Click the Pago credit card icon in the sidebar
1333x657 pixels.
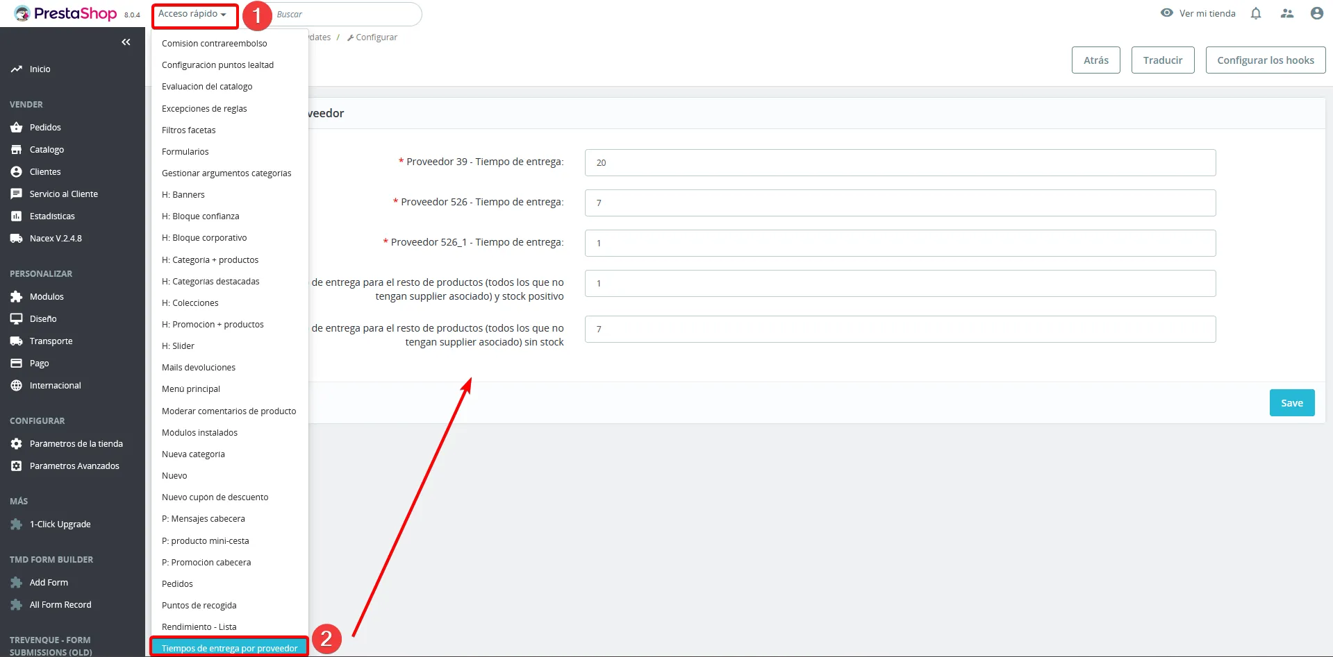click(17, 364)
